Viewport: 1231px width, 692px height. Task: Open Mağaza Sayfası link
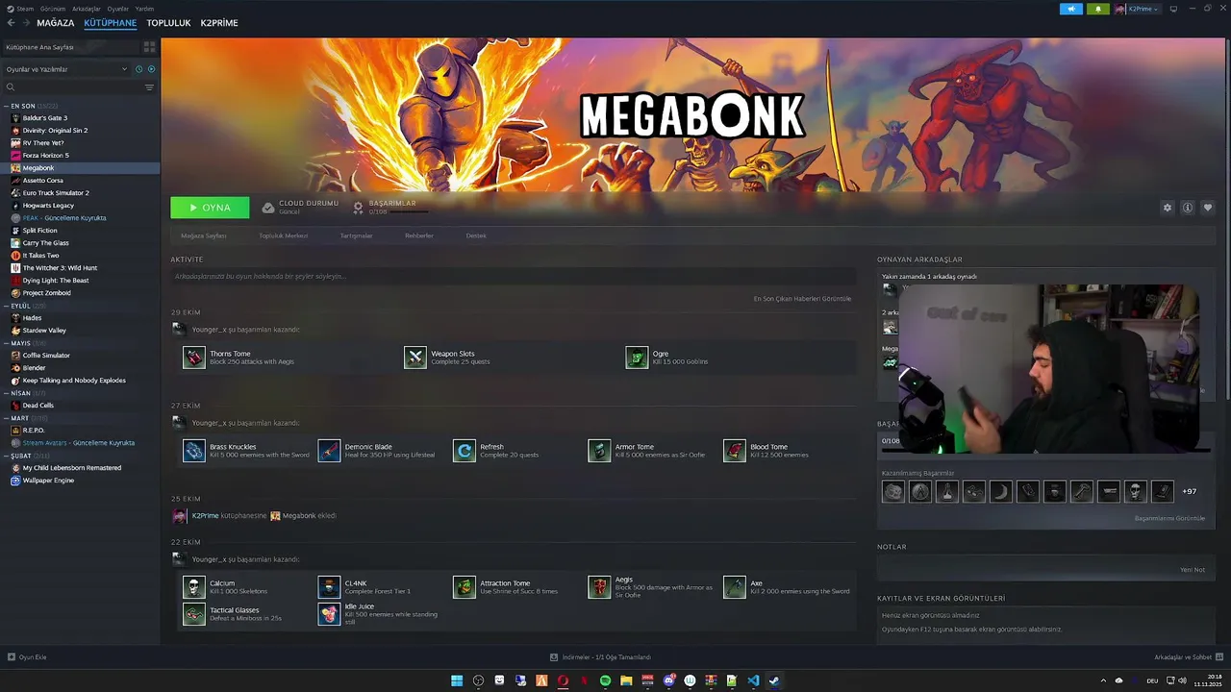pos(204,235)
